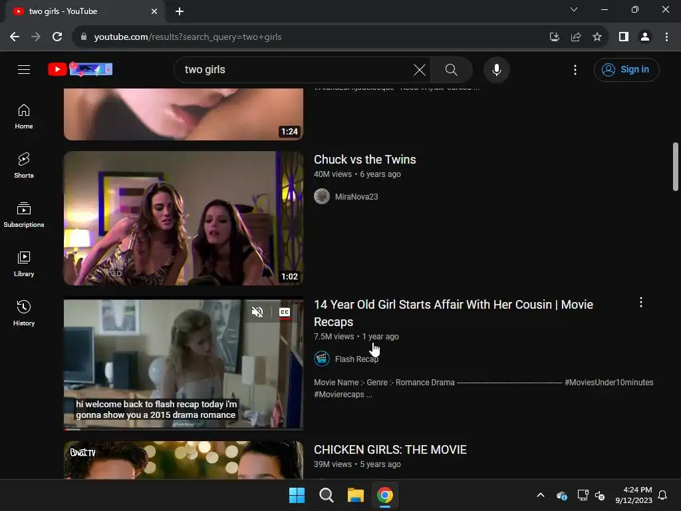The height and width of the screenshot is (511, 681).
Task: Click the Flash Recap channel avatar
Action: pos(322,359)
